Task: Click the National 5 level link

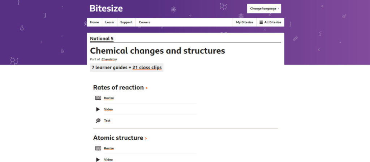Action: 102,39
